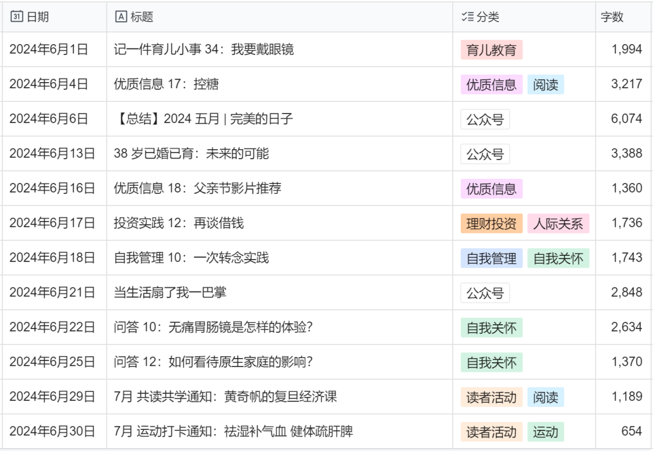Click the 自我关怀 tag in the 原生家庭 row
This screenshot has height=451, width=653.
(492, 362)
